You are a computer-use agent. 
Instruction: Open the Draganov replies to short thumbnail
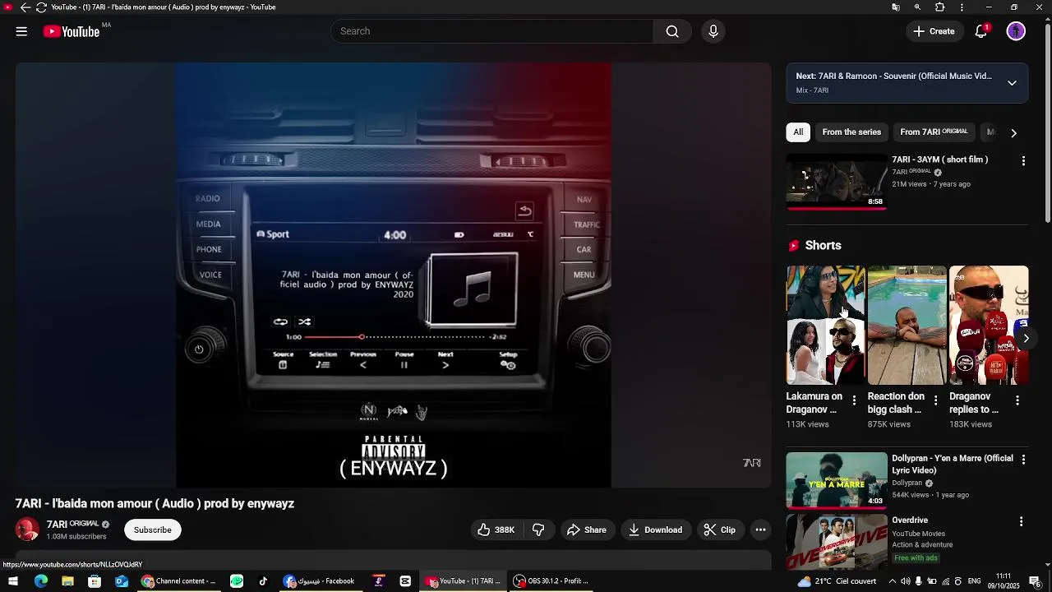click(x=989, y=325)
